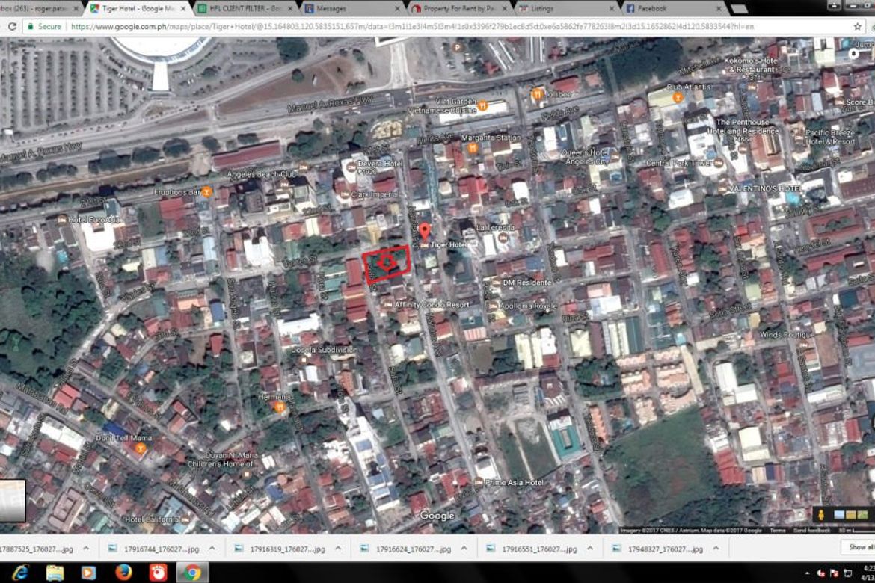Click the Josefa Subdivision map label
Image resolution: width=875 pixels, height=583 pixels.
point(325,350)
